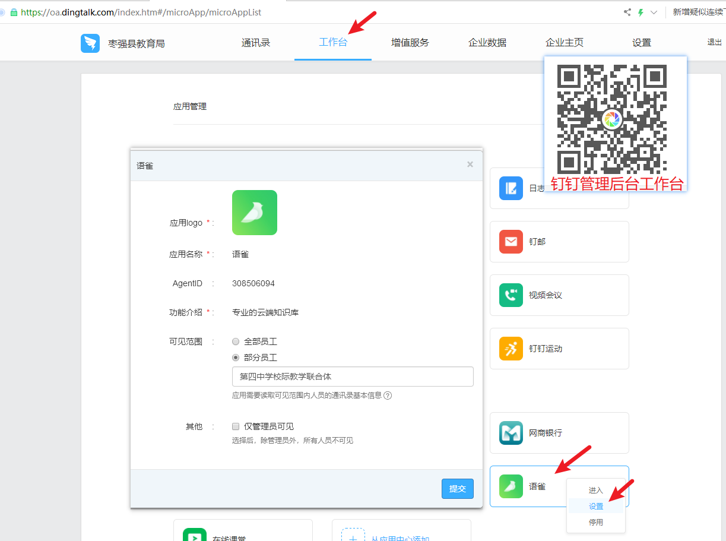Image resolution: width=726 pixels, height=541 pixels.
Task: Click the green padlock security icon
Action: [14, 12]
